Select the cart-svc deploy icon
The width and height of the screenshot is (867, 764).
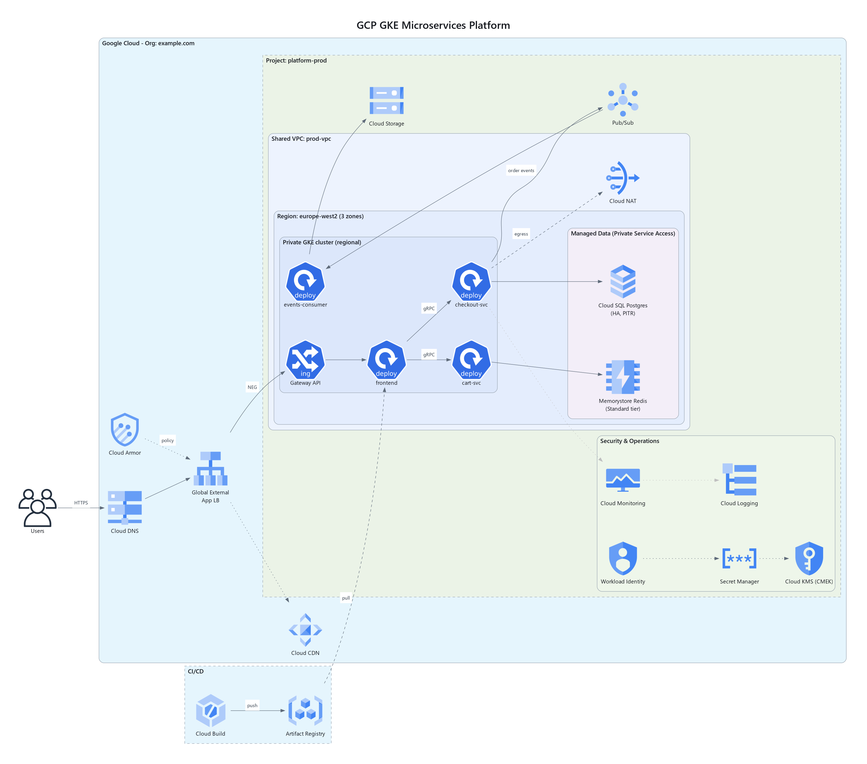(471, 360)
